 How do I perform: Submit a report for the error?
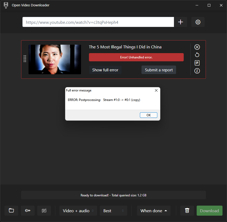pyautogui.click(x=159, y=70)
